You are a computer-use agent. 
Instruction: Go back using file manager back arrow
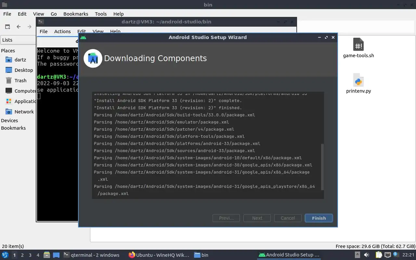19,27
